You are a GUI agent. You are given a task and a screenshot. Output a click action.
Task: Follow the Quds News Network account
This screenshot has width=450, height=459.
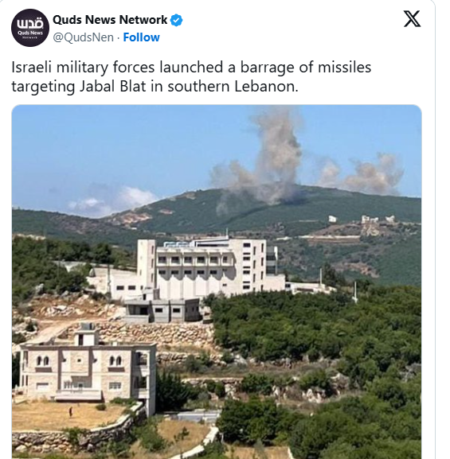click(141, 37)
